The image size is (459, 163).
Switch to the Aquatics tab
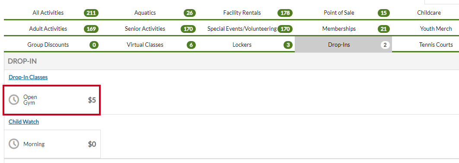[149, 13]
